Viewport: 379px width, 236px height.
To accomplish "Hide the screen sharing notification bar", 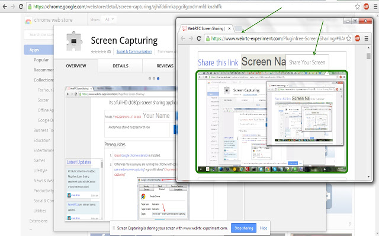I will (x=264, y=228).
